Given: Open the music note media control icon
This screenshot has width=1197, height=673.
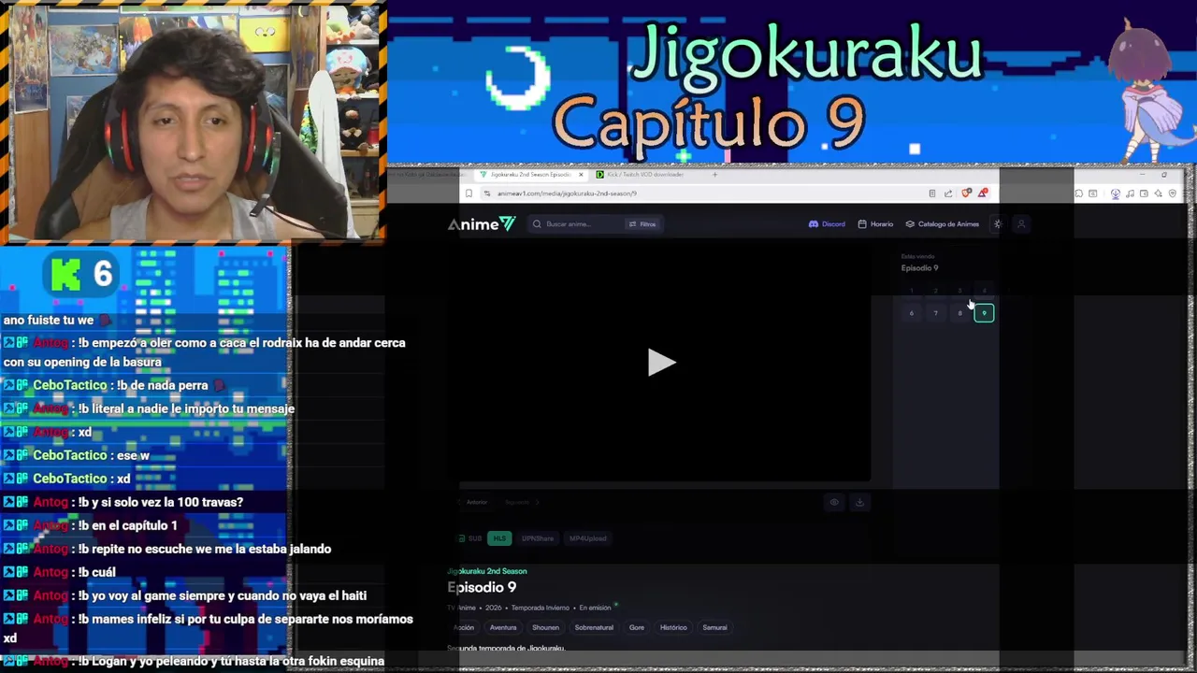Looking at the screenshot, I should tap(1130, 193).
